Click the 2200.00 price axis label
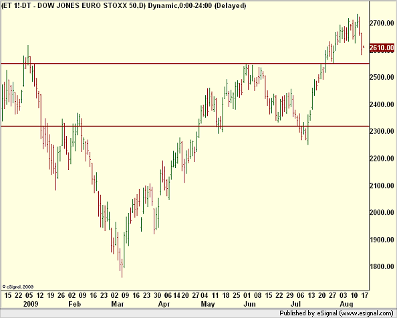397x318 pixels. tap(382, 159)
